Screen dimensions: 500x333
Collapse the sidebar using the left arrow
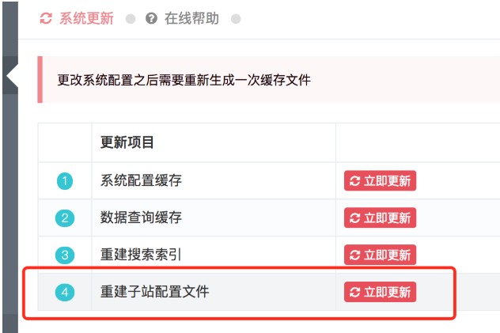pos(11,76)
